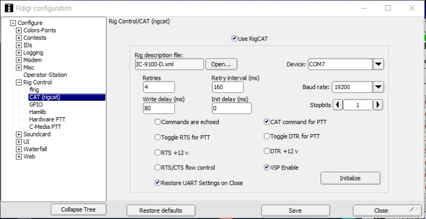Click the Collapse Tree button

(x=78, y=209)
